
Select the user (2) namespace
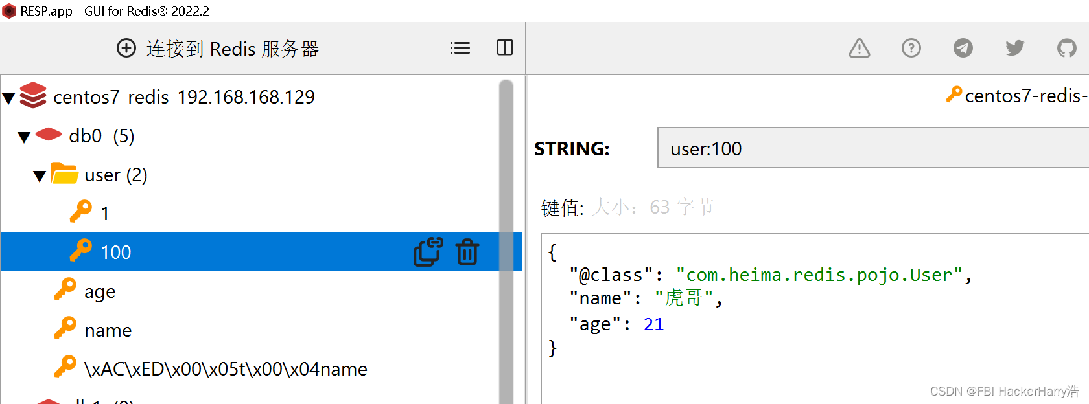[116, 175]
